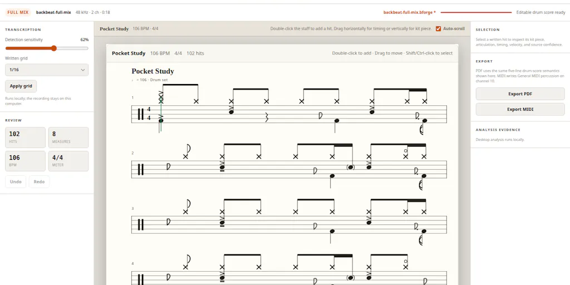Select the first hi-hat x in measure 3
570x285 pixels.
coord(186,212)
